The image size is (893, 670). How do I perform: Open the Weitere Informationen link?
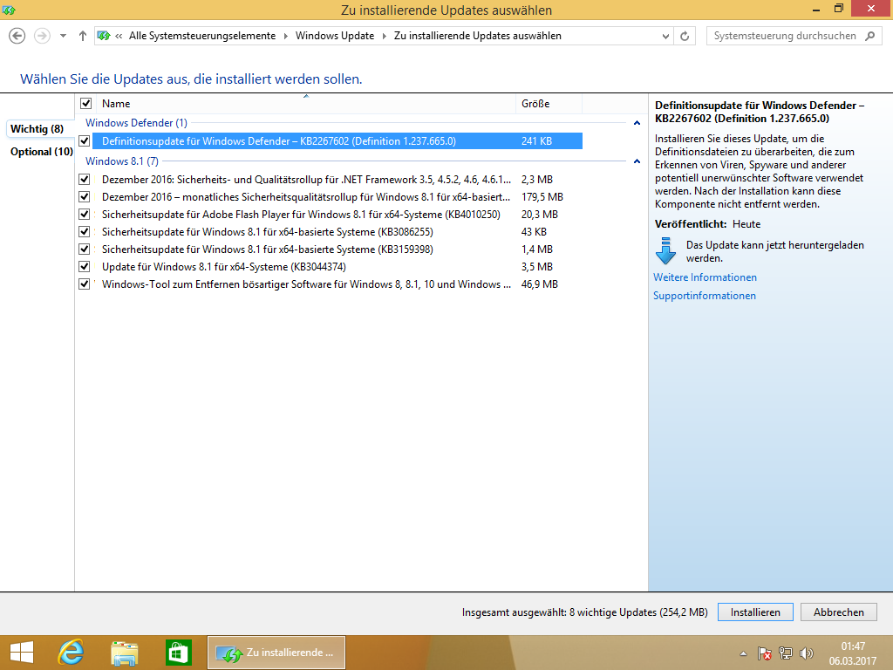[705, 277]
